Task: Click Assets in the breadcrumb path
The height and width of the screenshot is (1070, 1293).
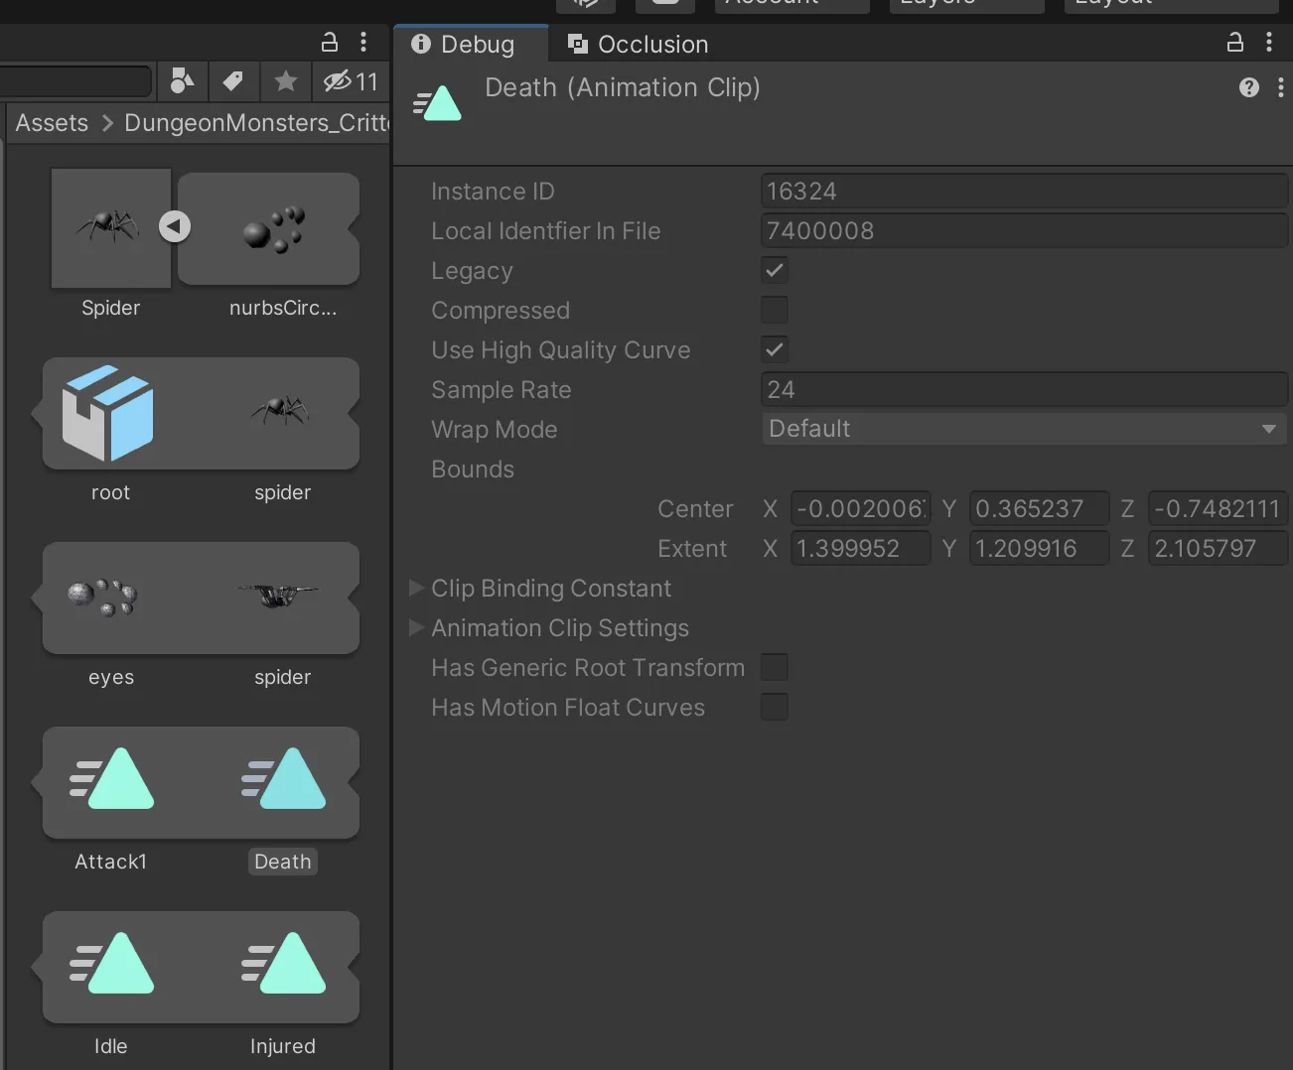Action: pyautogui.click(x=52, y=123)
